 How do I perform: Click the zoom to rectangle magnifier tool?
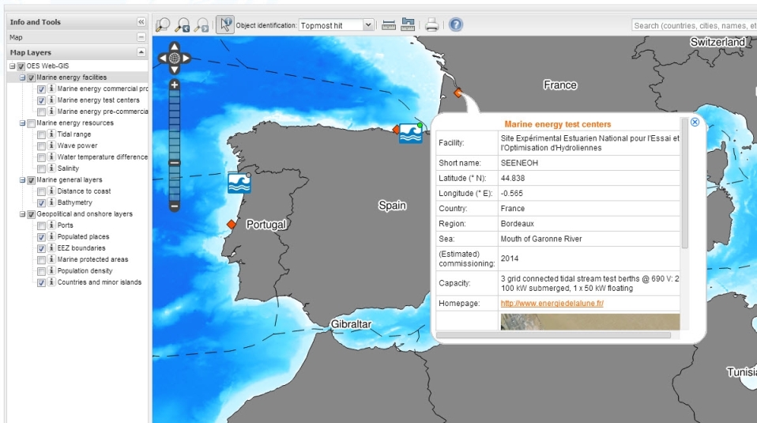[164, 25]
